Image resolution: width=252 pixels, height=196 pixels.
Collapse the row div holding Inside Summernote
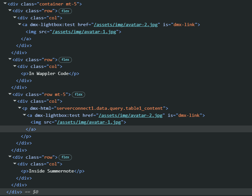(10, 156)
